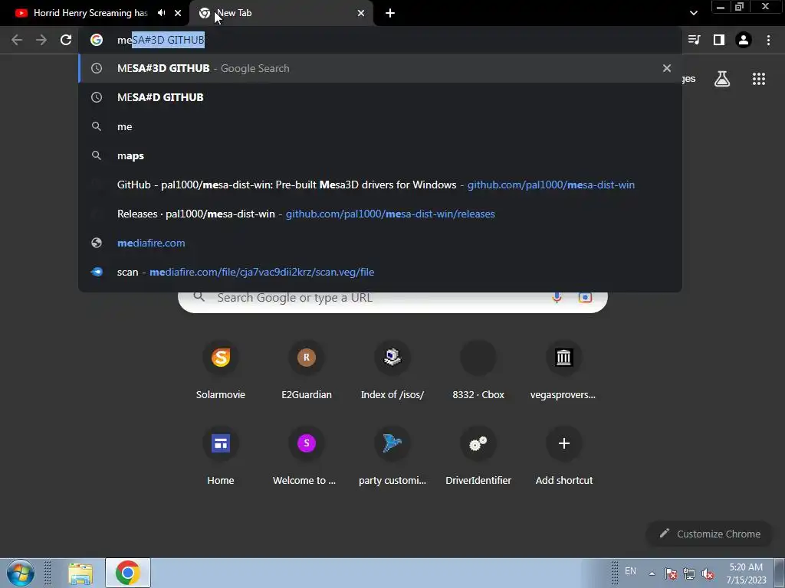This screenshot has height=588, width=785.
Task: Open the Solarmovie shortcut
Action: tap(221, 371)
